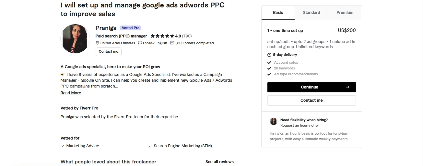Screen dimensions: 423x166
Task: Click the Request an hourly offer link
Action: pyautogui.click(x=300, y=125)
